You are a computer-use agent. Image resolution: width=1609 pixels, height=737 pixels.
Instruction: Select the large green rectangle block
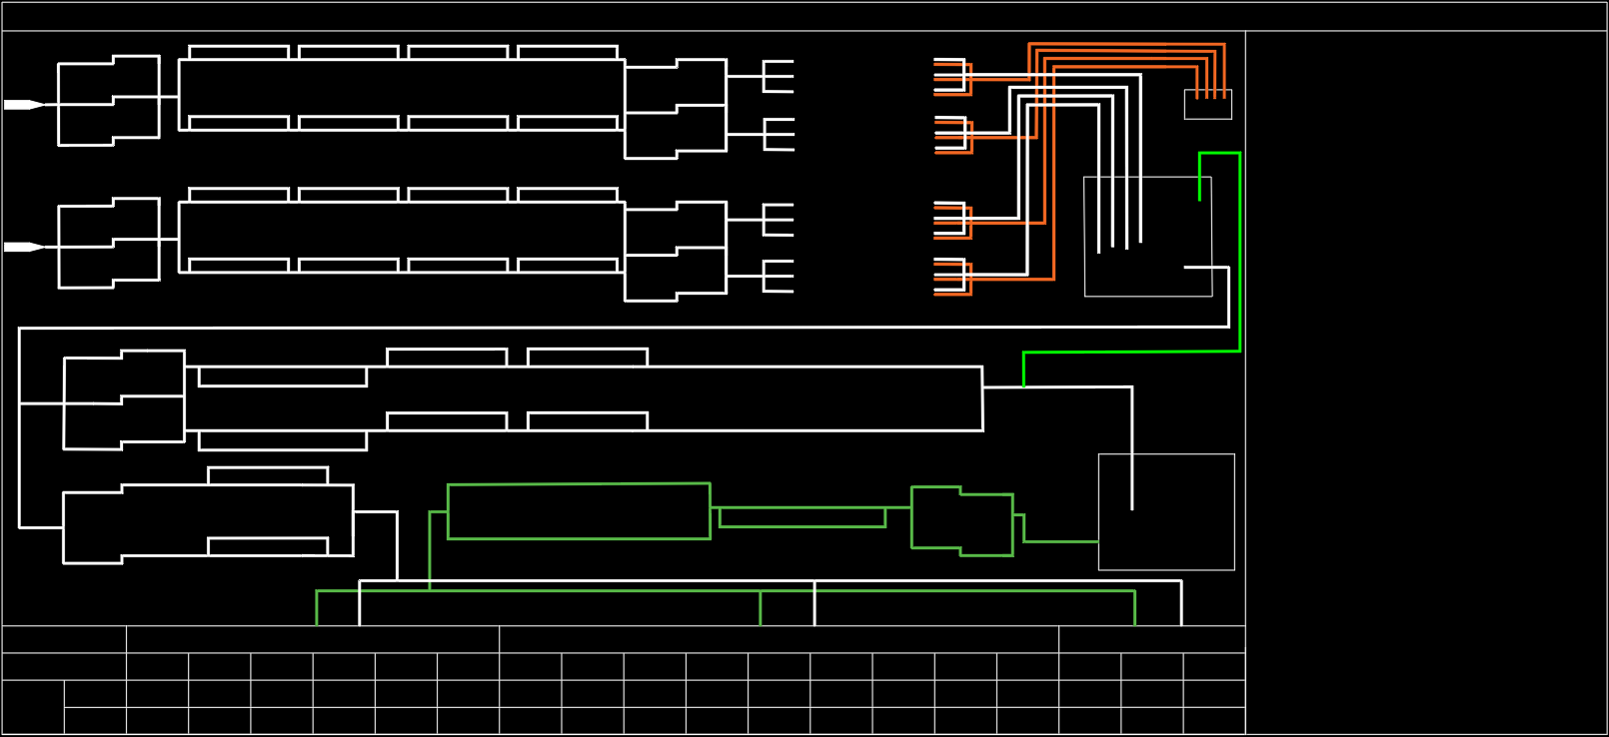point(579,511)
